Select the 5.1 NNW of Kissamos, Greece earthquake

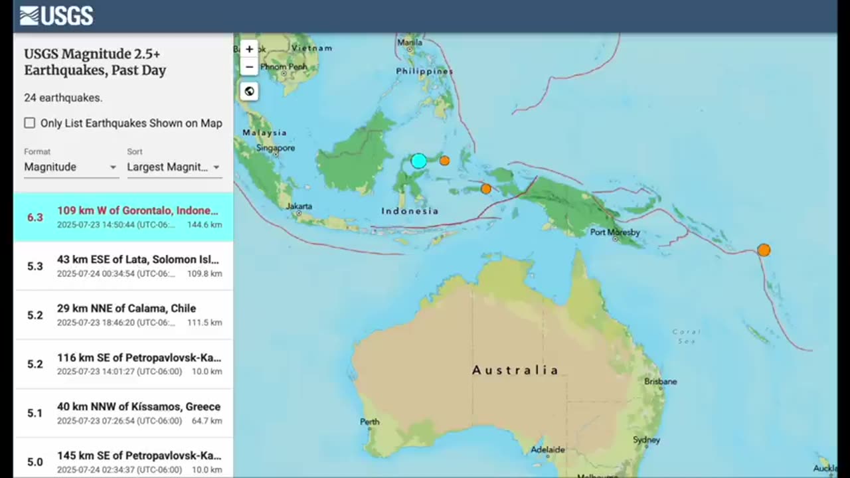coord(124,413)
